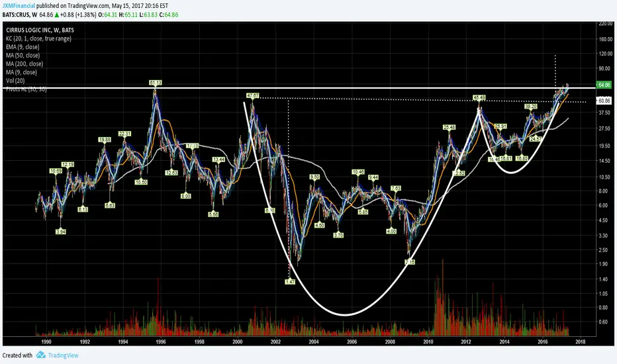Click the 5.68 pivot low label

pyautogui.click(x=213, y=214)
